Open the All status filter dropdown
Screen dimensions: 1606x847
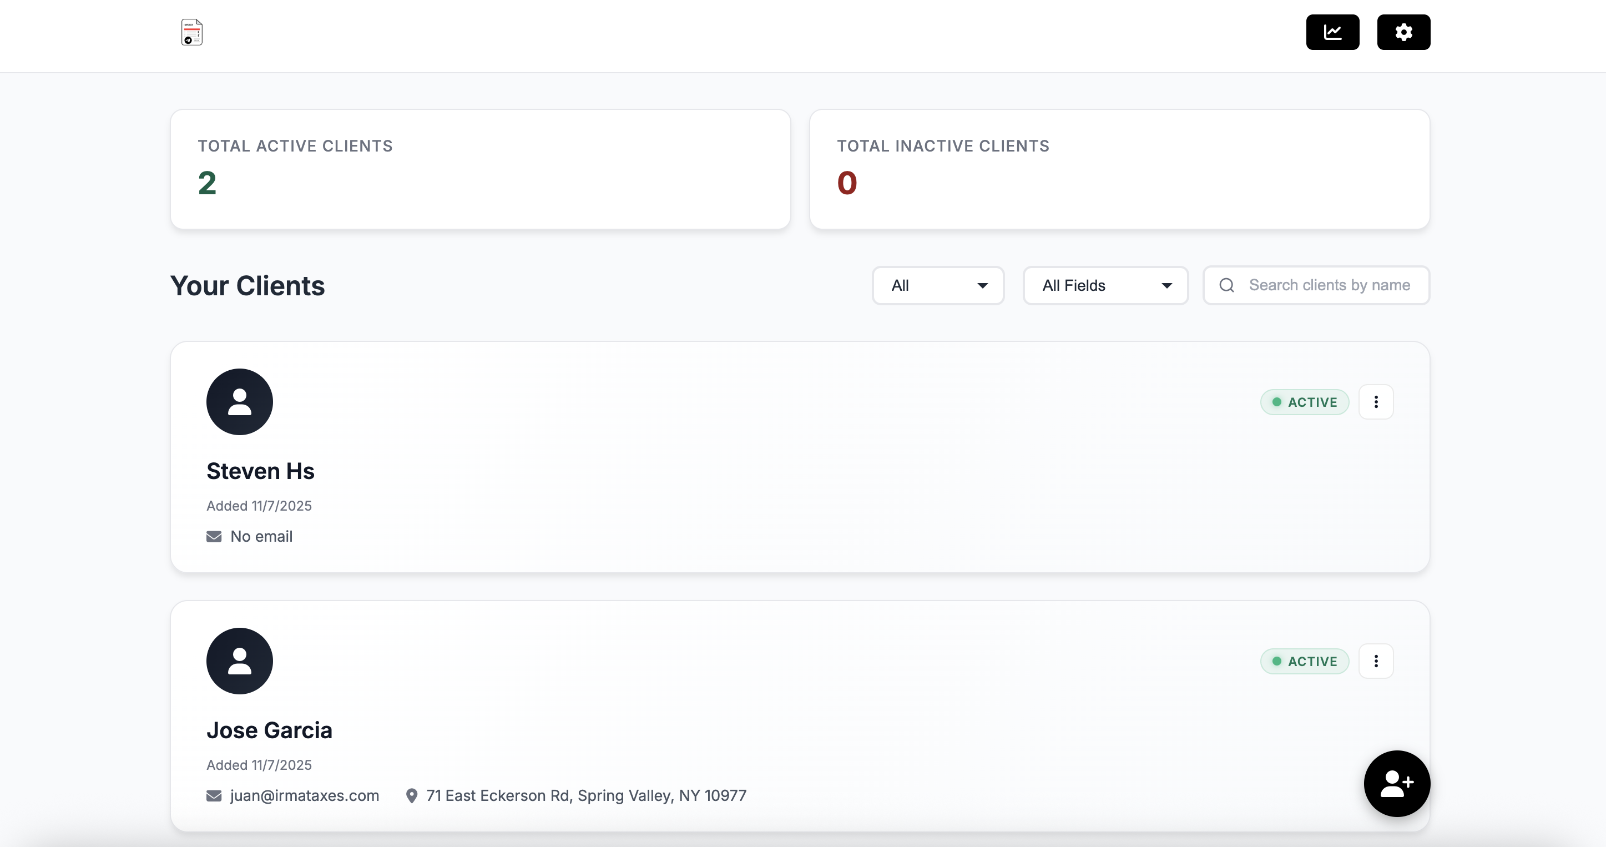point(937,285)
